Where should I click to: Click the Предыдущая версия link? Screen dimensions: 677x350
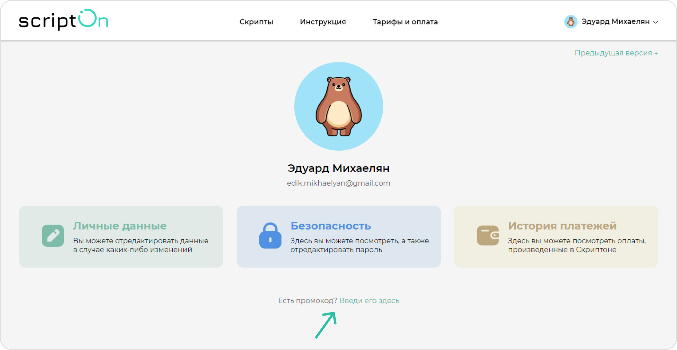pyautogui.click(x=616, y=53)
